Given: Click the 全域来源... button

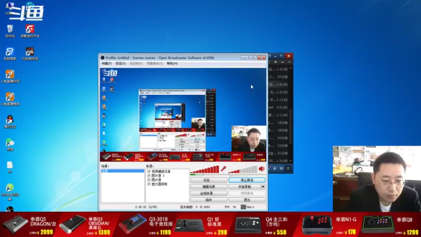Looking at the screenshot, I should (x=208, y=193).
